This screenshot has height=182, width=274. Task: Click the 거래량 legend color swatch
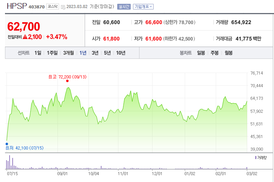click(256, 158)
